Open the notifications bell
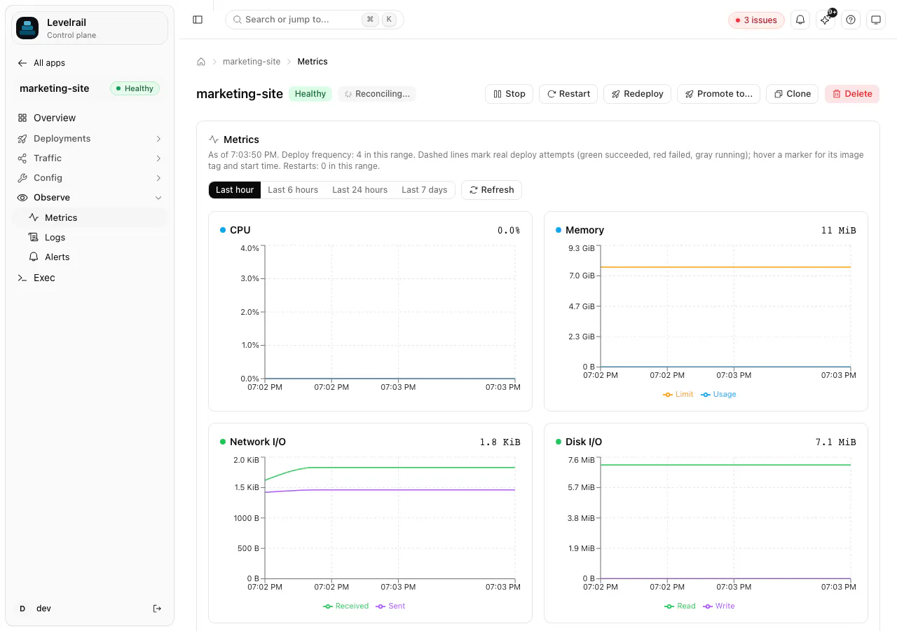 click(x=800, y=20)
